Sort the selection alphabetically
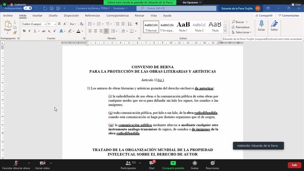 point(130,24)
